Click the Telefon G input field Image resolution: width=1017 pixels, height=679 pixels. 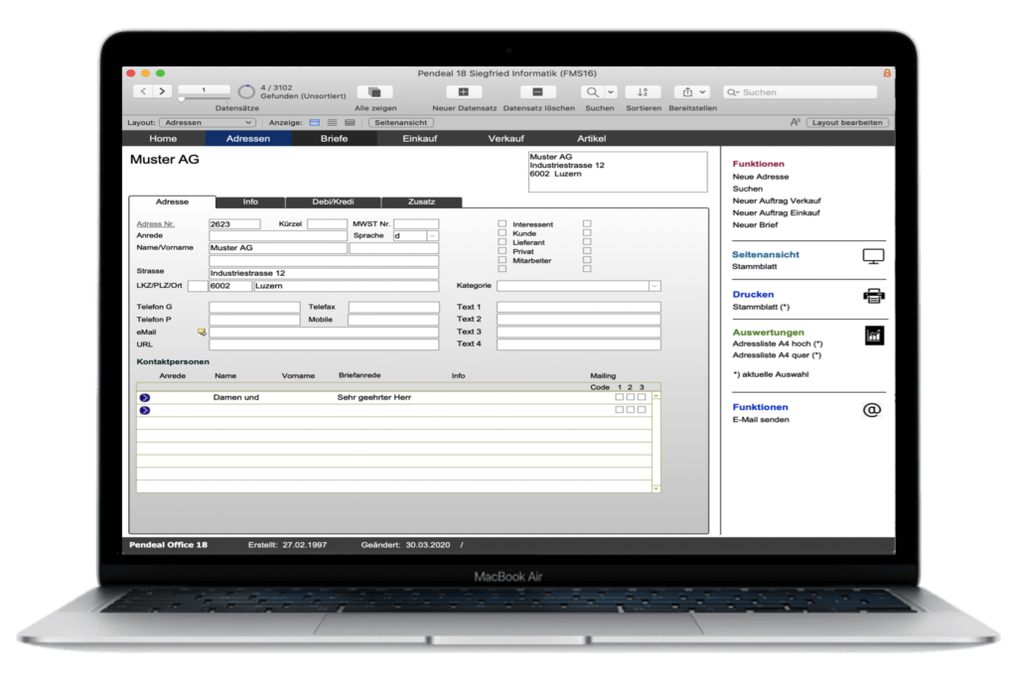click(254, 308)
